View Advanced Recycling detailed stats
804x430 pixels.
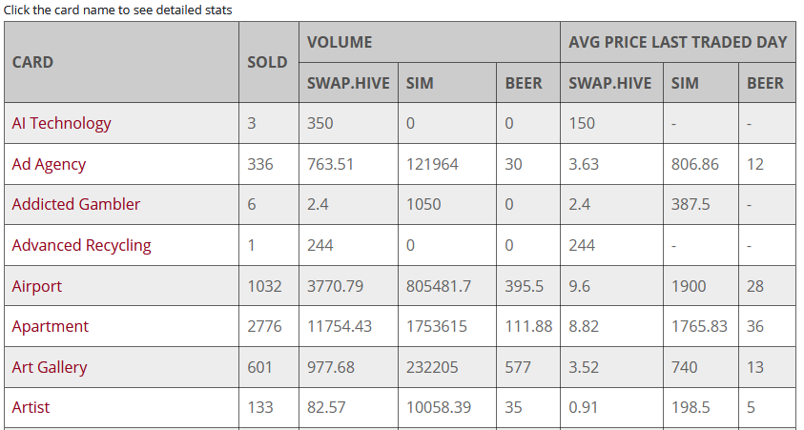click(x=81, y=245)
